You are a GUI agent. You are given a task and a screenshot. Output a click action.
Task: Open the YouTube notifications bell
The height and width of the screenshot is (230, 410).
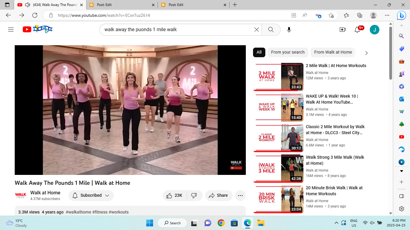point(357,29)
